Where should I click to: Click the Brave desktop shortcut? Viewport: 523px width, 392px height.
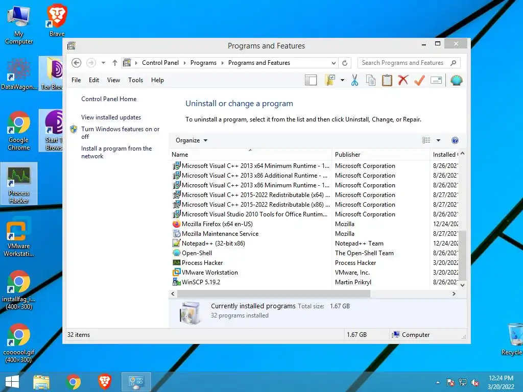click(x=57, y=20)
